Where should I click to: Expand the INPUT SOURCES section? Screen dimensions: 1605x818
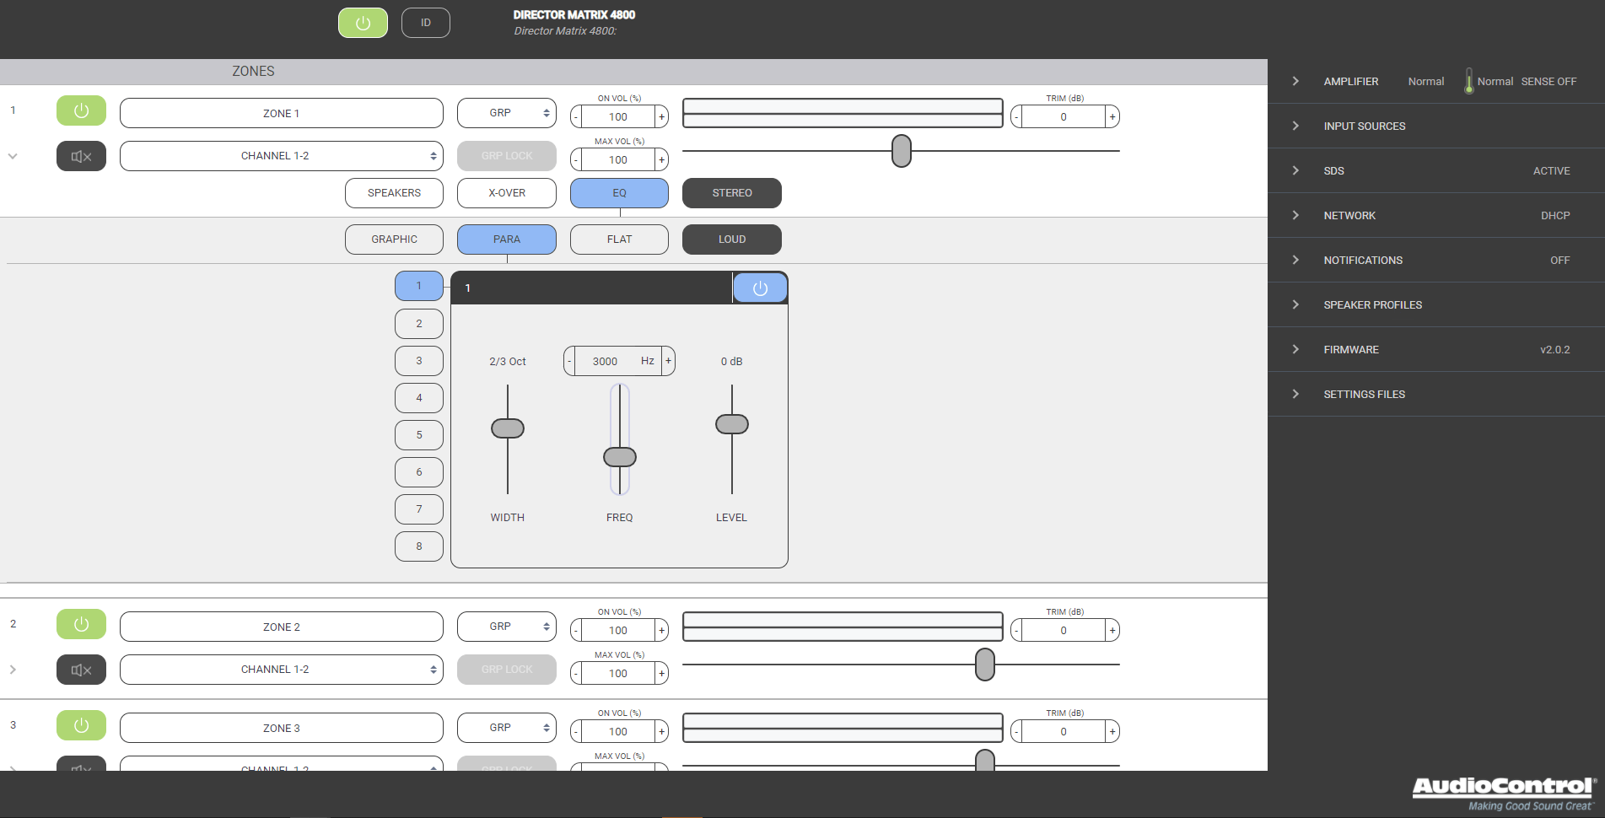point(1364,126)
